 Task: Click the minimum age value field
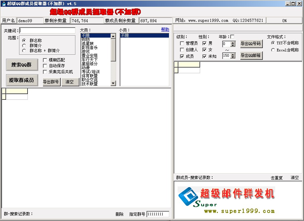[226, 44]
